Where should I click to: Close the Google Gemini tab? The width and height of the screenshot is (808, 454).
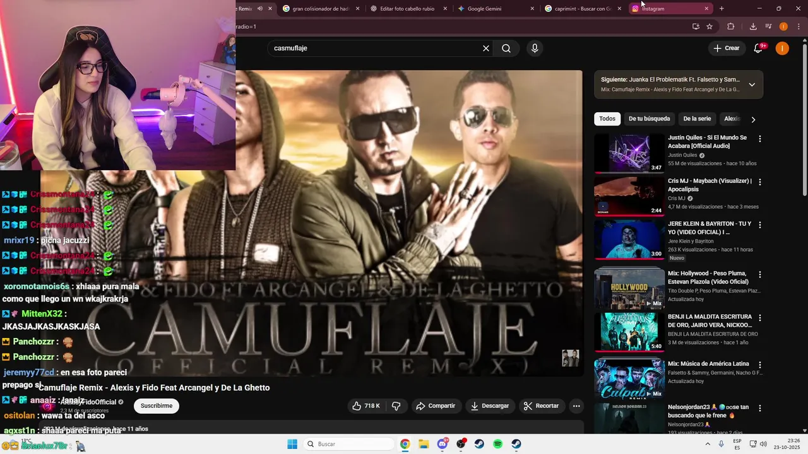pos(532,9)
